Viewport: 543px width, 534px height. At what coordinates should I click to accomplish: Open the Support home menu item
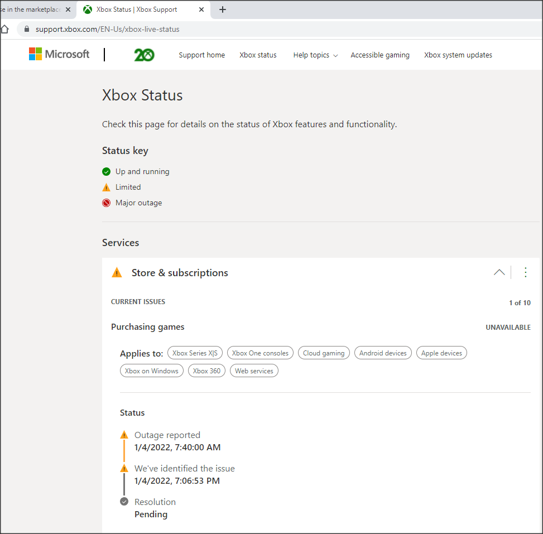tap(201, 55)
